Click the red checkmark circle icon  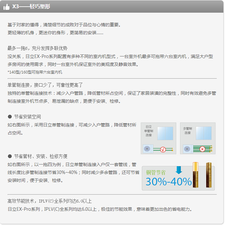(163, 150)
